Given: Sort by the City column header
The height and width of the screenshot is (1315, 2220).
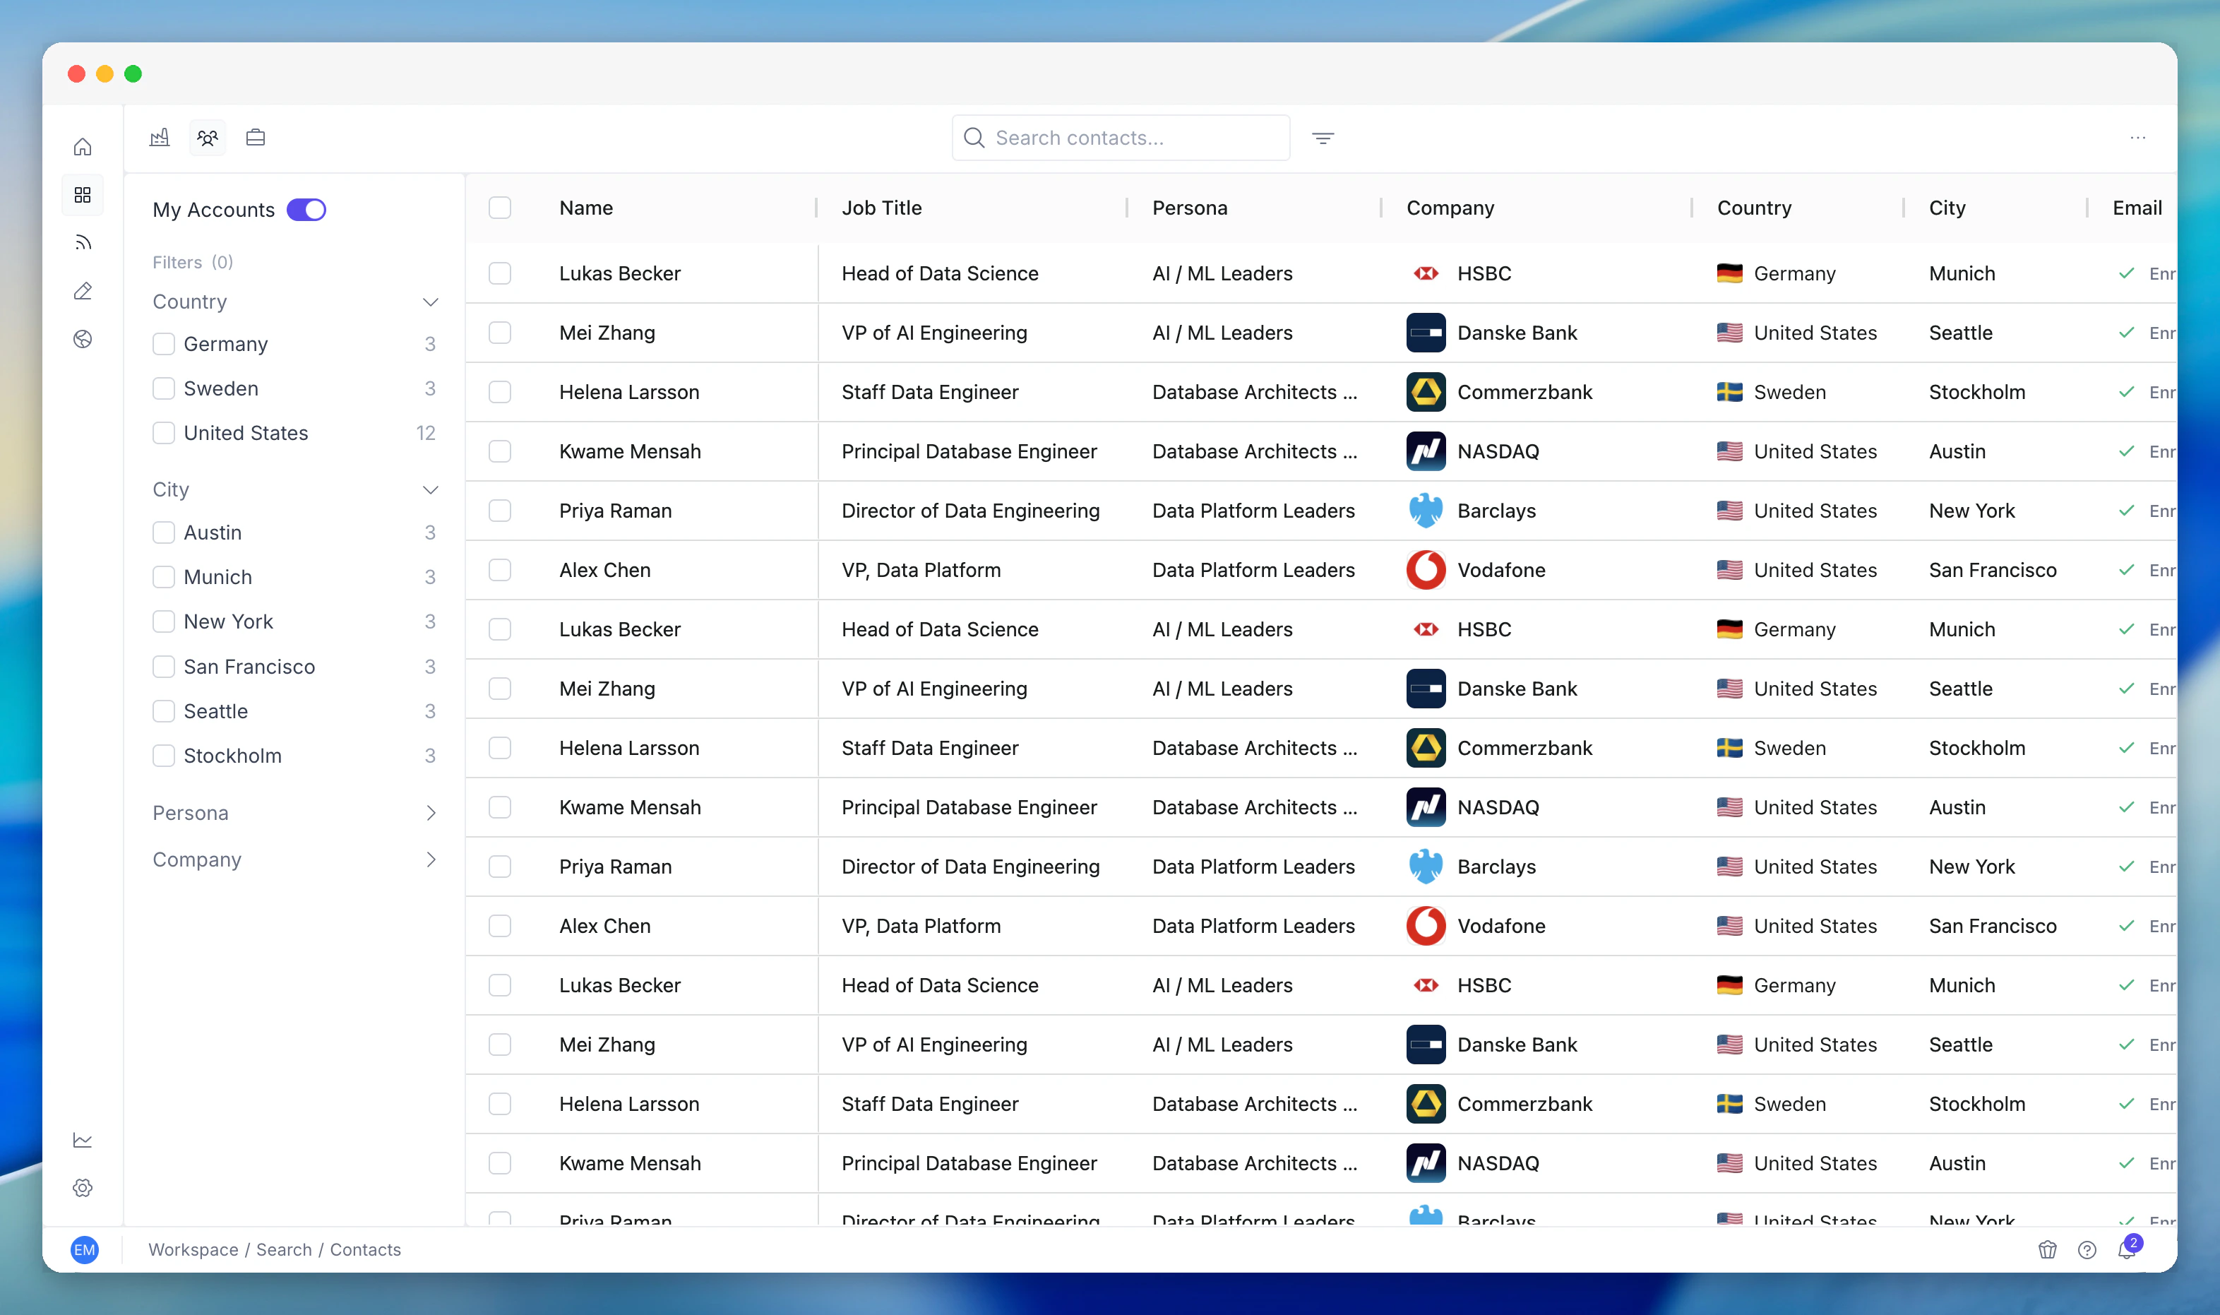Looking at the screenshot, I should [1947, 208].
